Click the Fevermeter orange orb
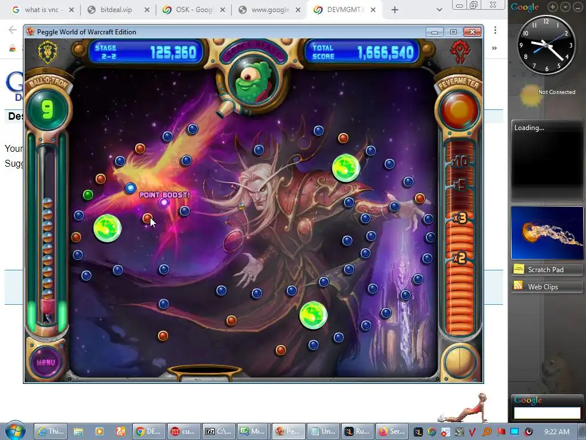The height and width of the screenshot is (440, 586). point(459,109)
